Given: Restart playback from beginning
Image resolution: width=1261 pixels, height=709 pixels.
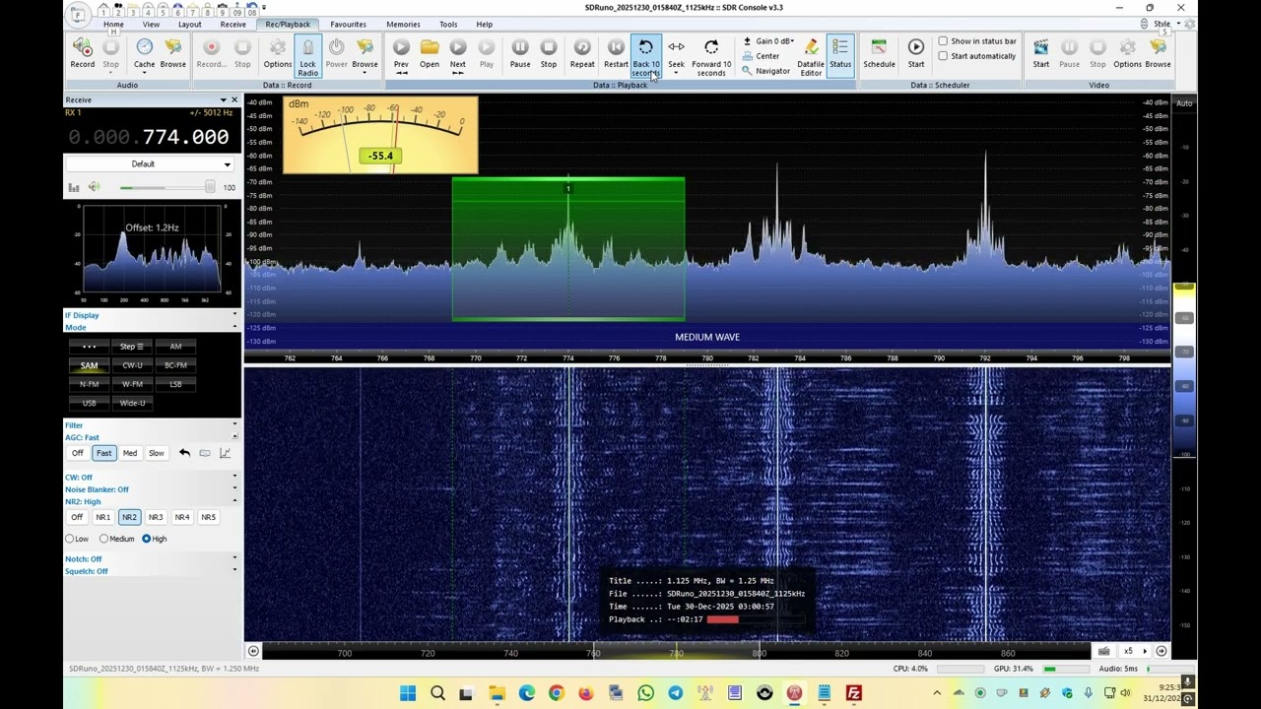Looking at the screenshot, I should click(616, 54).
